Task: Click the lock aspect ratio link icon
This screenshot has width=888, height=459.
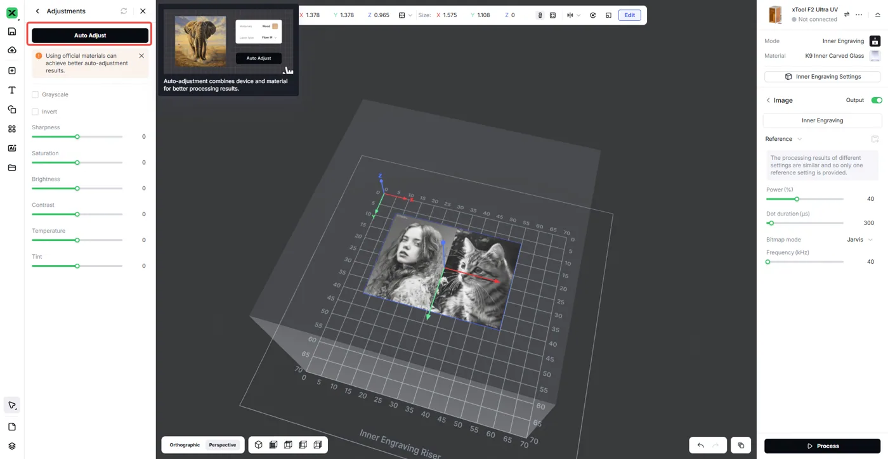Action: pyautogui.click(x=540, y=15)
